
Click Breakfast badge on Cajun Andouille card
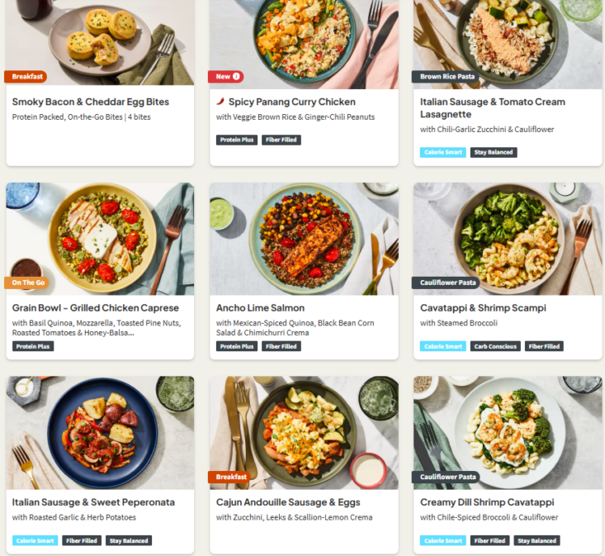click(x=229, y=477)
